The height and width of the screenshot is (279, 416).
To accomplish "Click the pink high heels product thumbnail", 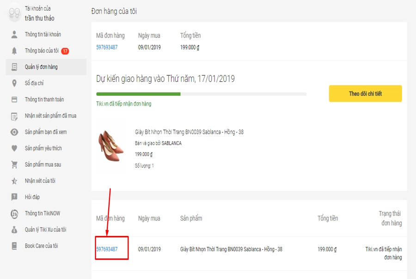I will [x=111, y=146].
